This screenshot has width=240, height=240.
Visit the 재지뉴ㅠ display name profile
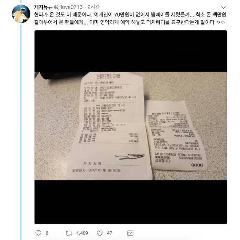pos(43,7)
